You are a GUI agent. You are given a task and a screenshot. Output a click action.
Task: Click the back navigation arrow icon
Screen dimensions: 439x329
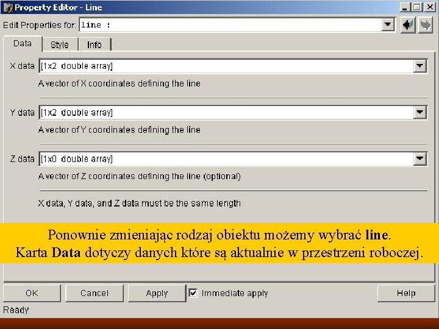[x=408, y=25]
